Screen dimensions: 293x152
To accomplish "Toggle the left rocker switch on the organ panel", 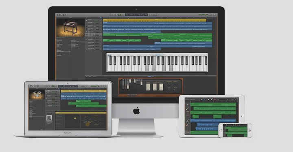I will pos(148,87).
